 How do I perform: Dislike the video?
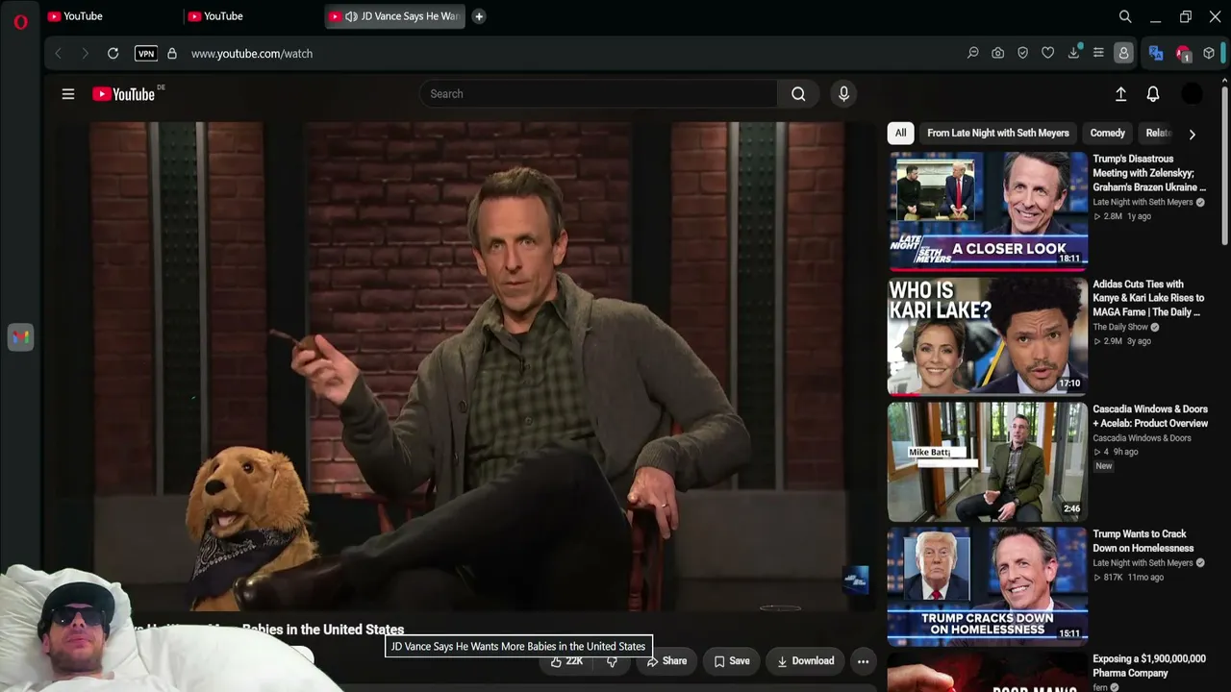coord(612,661)
